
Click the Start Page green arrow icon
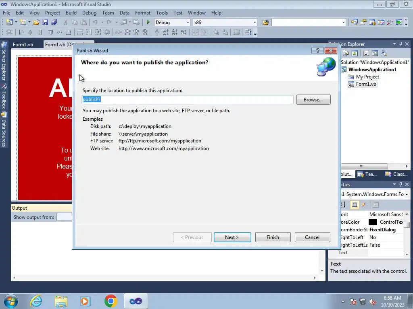click(399, 23)
